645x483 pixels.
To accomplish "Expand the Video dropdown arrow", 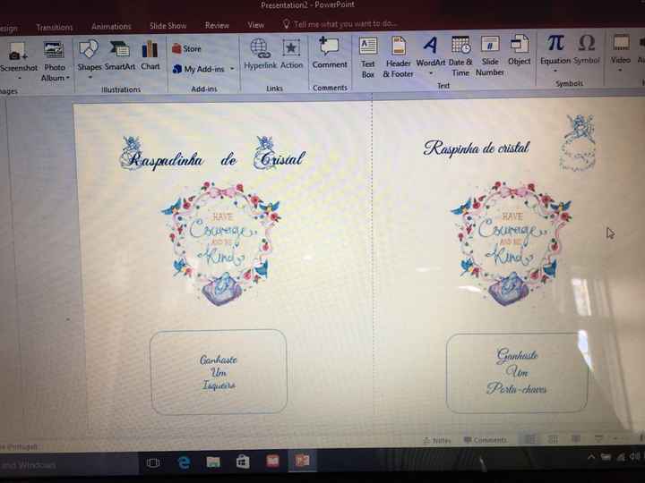I will [x=620, y=70].
